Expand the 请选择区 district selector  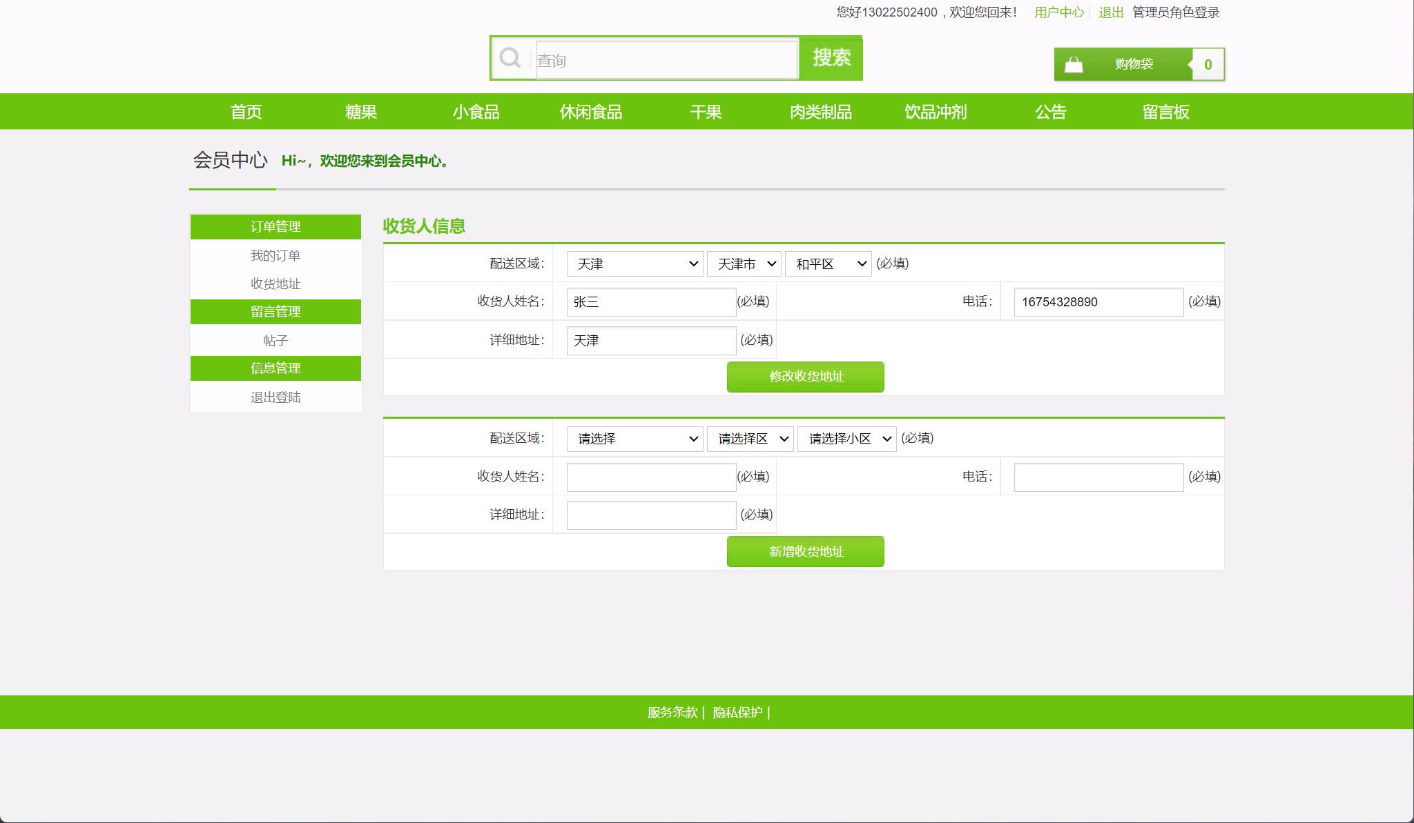(x=750, y=438)
